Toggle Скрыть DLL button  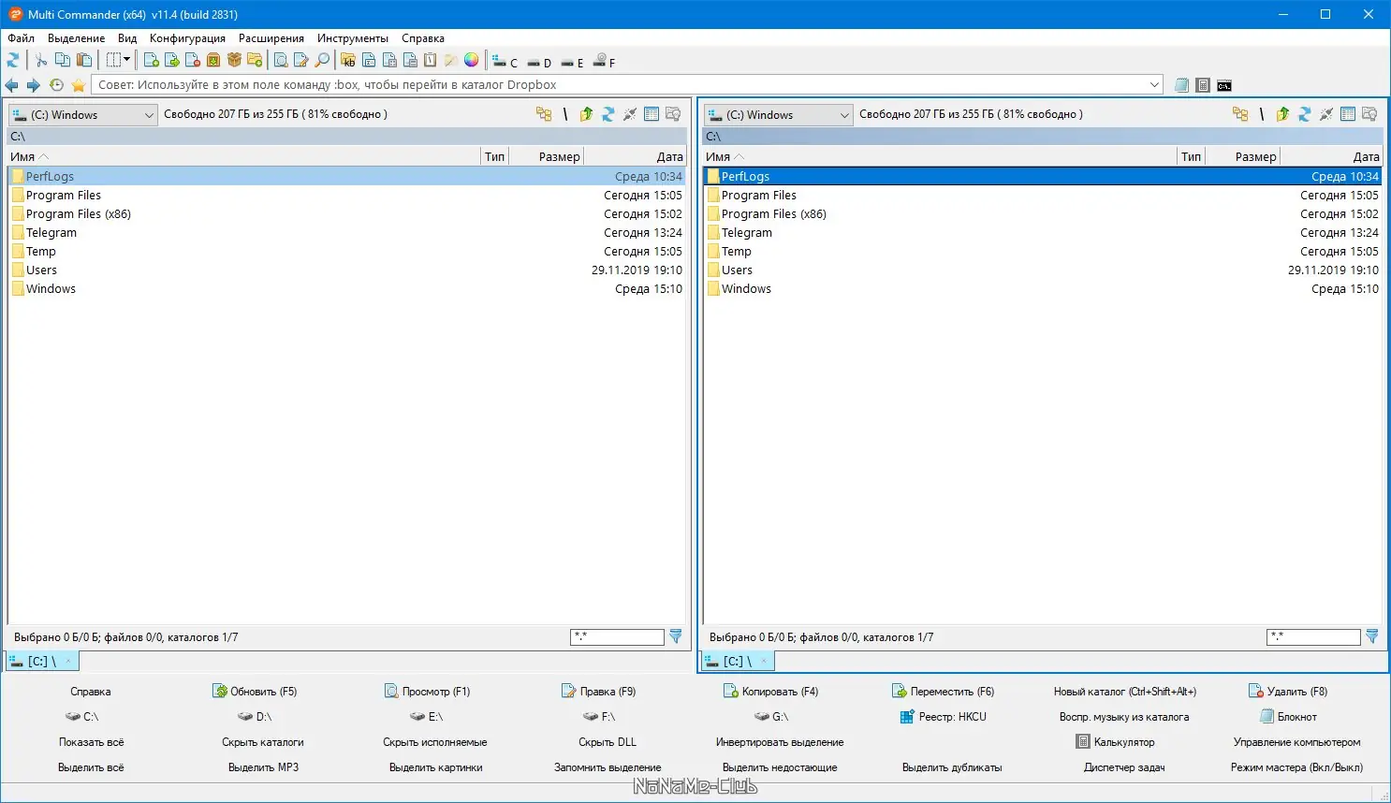click(x=608, y=742)
